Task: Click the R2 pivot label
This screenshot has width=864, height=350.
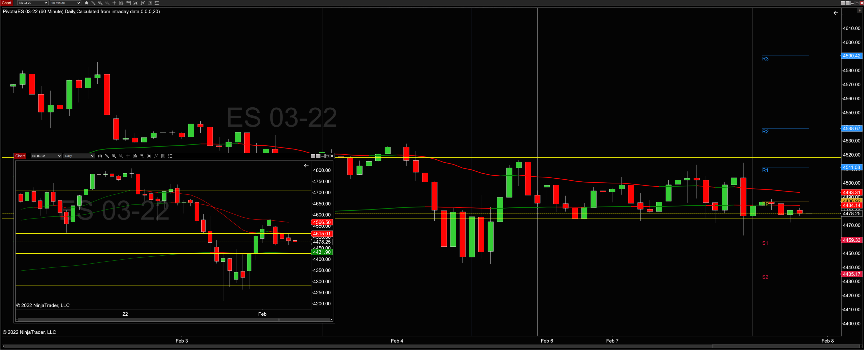Action: point(765,131)
